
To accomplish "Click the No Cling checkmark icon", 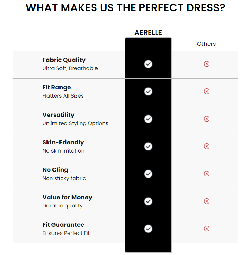I will [x=148, y=174].
